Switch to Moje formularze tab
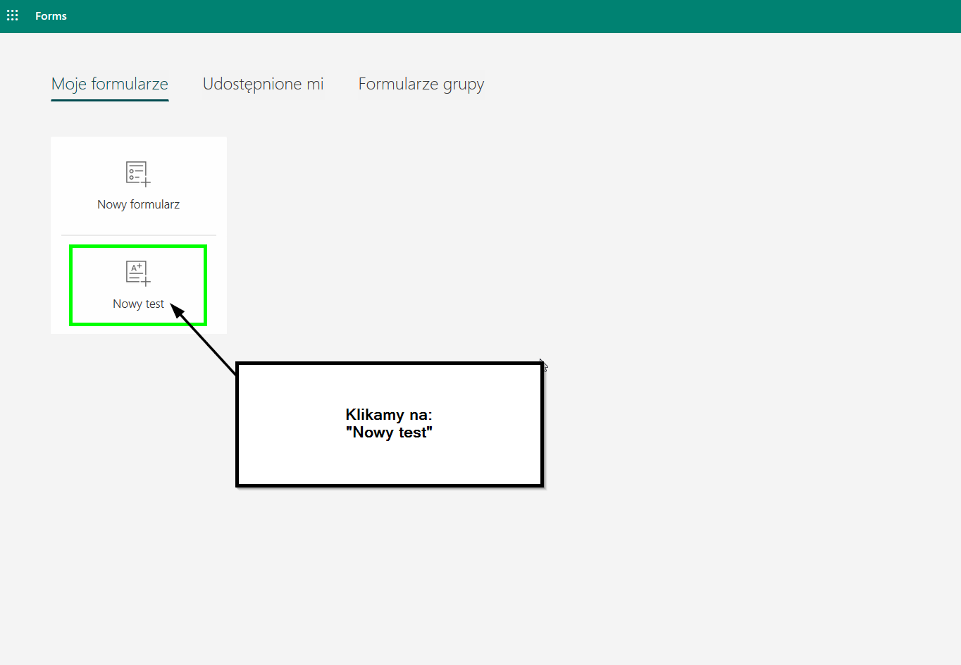Screen dimensions: 961x665 point(110,85)
